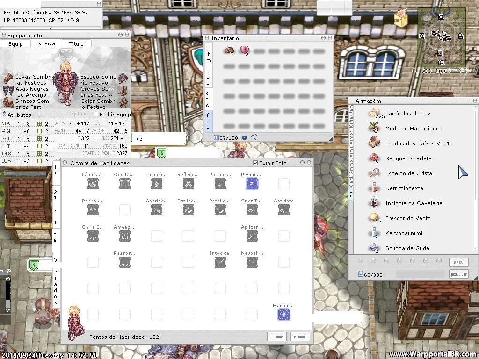Select the Garra S... skill icon
The height and width of the screenshot is (359, 479).
point(93,236)
